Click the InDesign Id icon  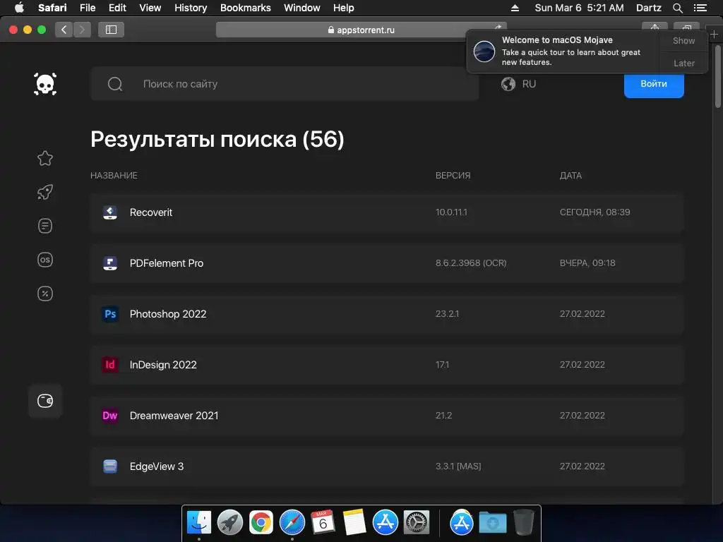click(109, 365)
